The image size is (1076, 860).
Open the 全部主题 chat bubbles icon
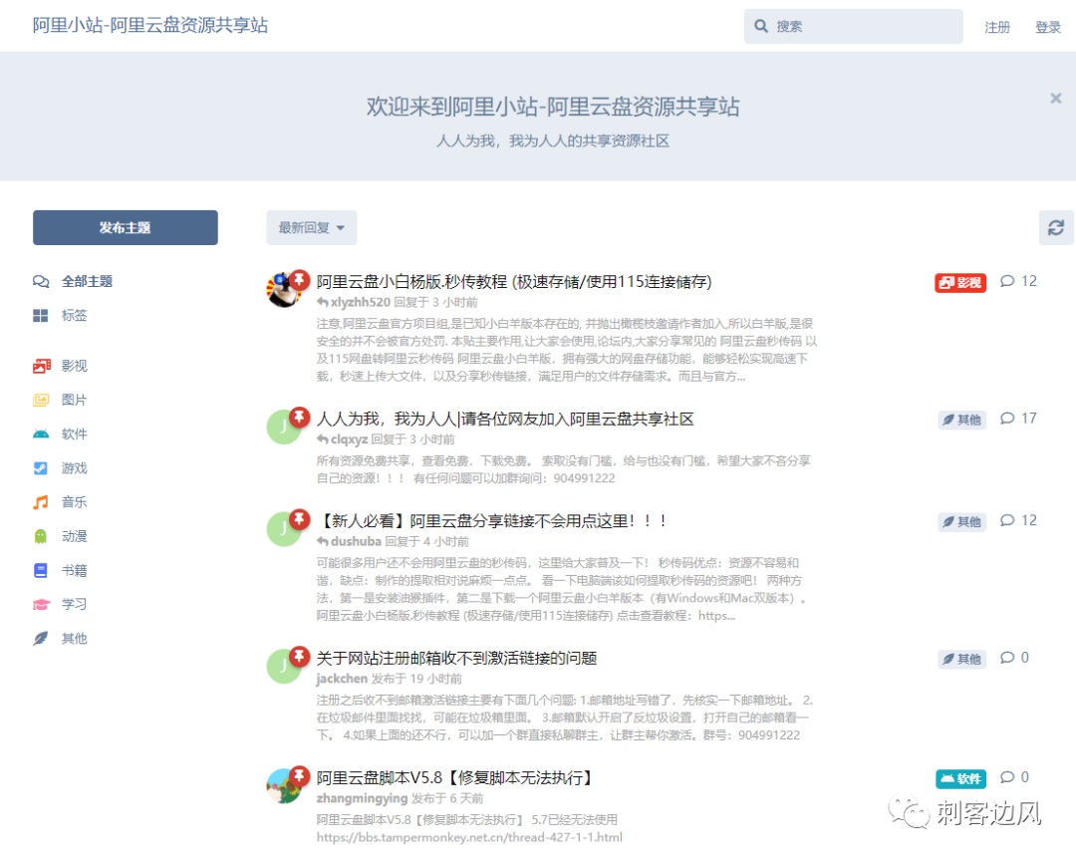pyautogui.click(x=41, y=281)
